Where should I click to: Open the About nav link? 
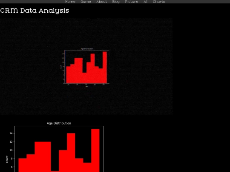(101, 2)
